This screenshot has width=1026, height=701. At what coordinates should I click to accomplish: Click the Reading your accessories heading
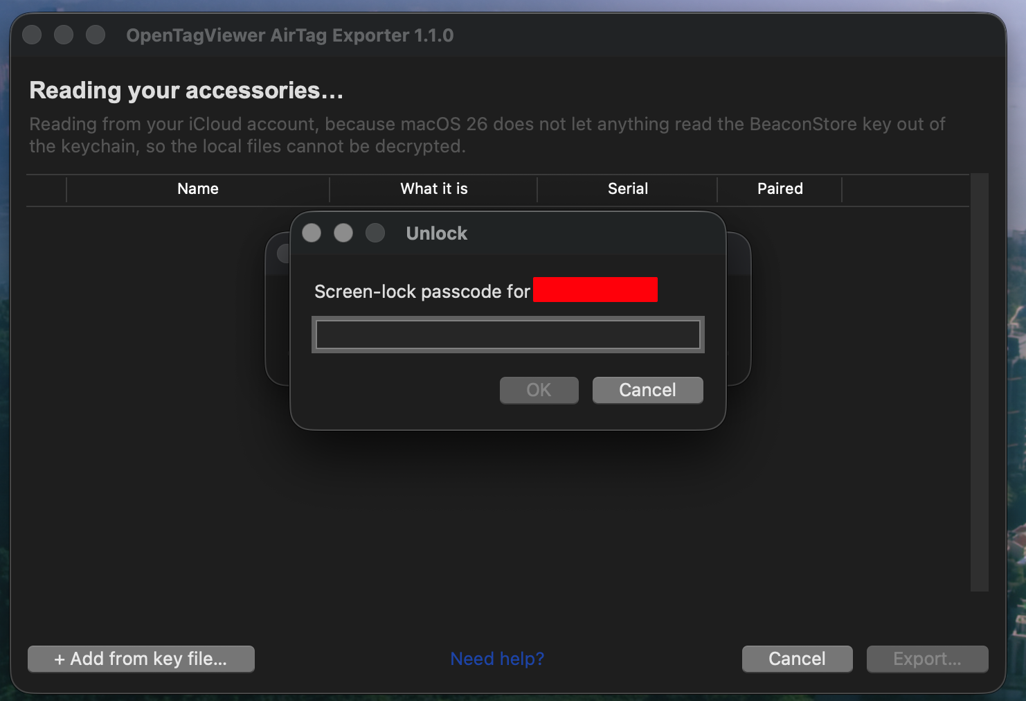point(186,90)
